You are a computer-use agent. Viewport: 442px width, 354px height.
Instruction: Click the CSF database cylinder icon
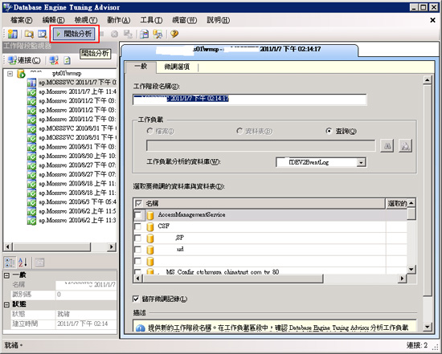(150, 226)
